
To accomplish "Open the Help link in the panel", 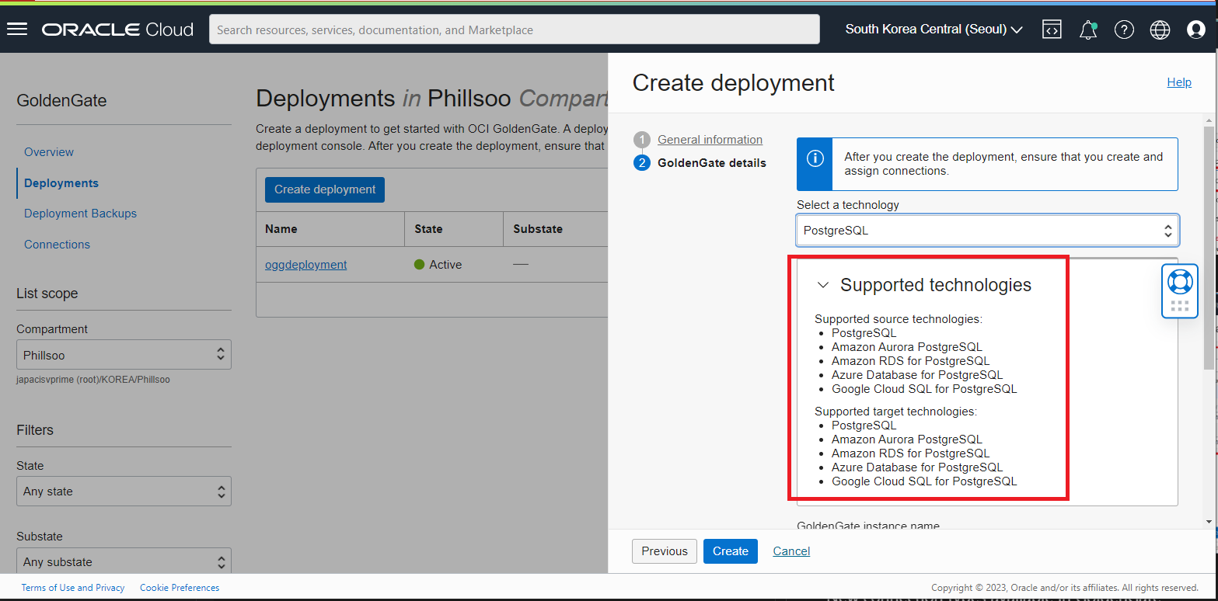I will coord(1179,82).
